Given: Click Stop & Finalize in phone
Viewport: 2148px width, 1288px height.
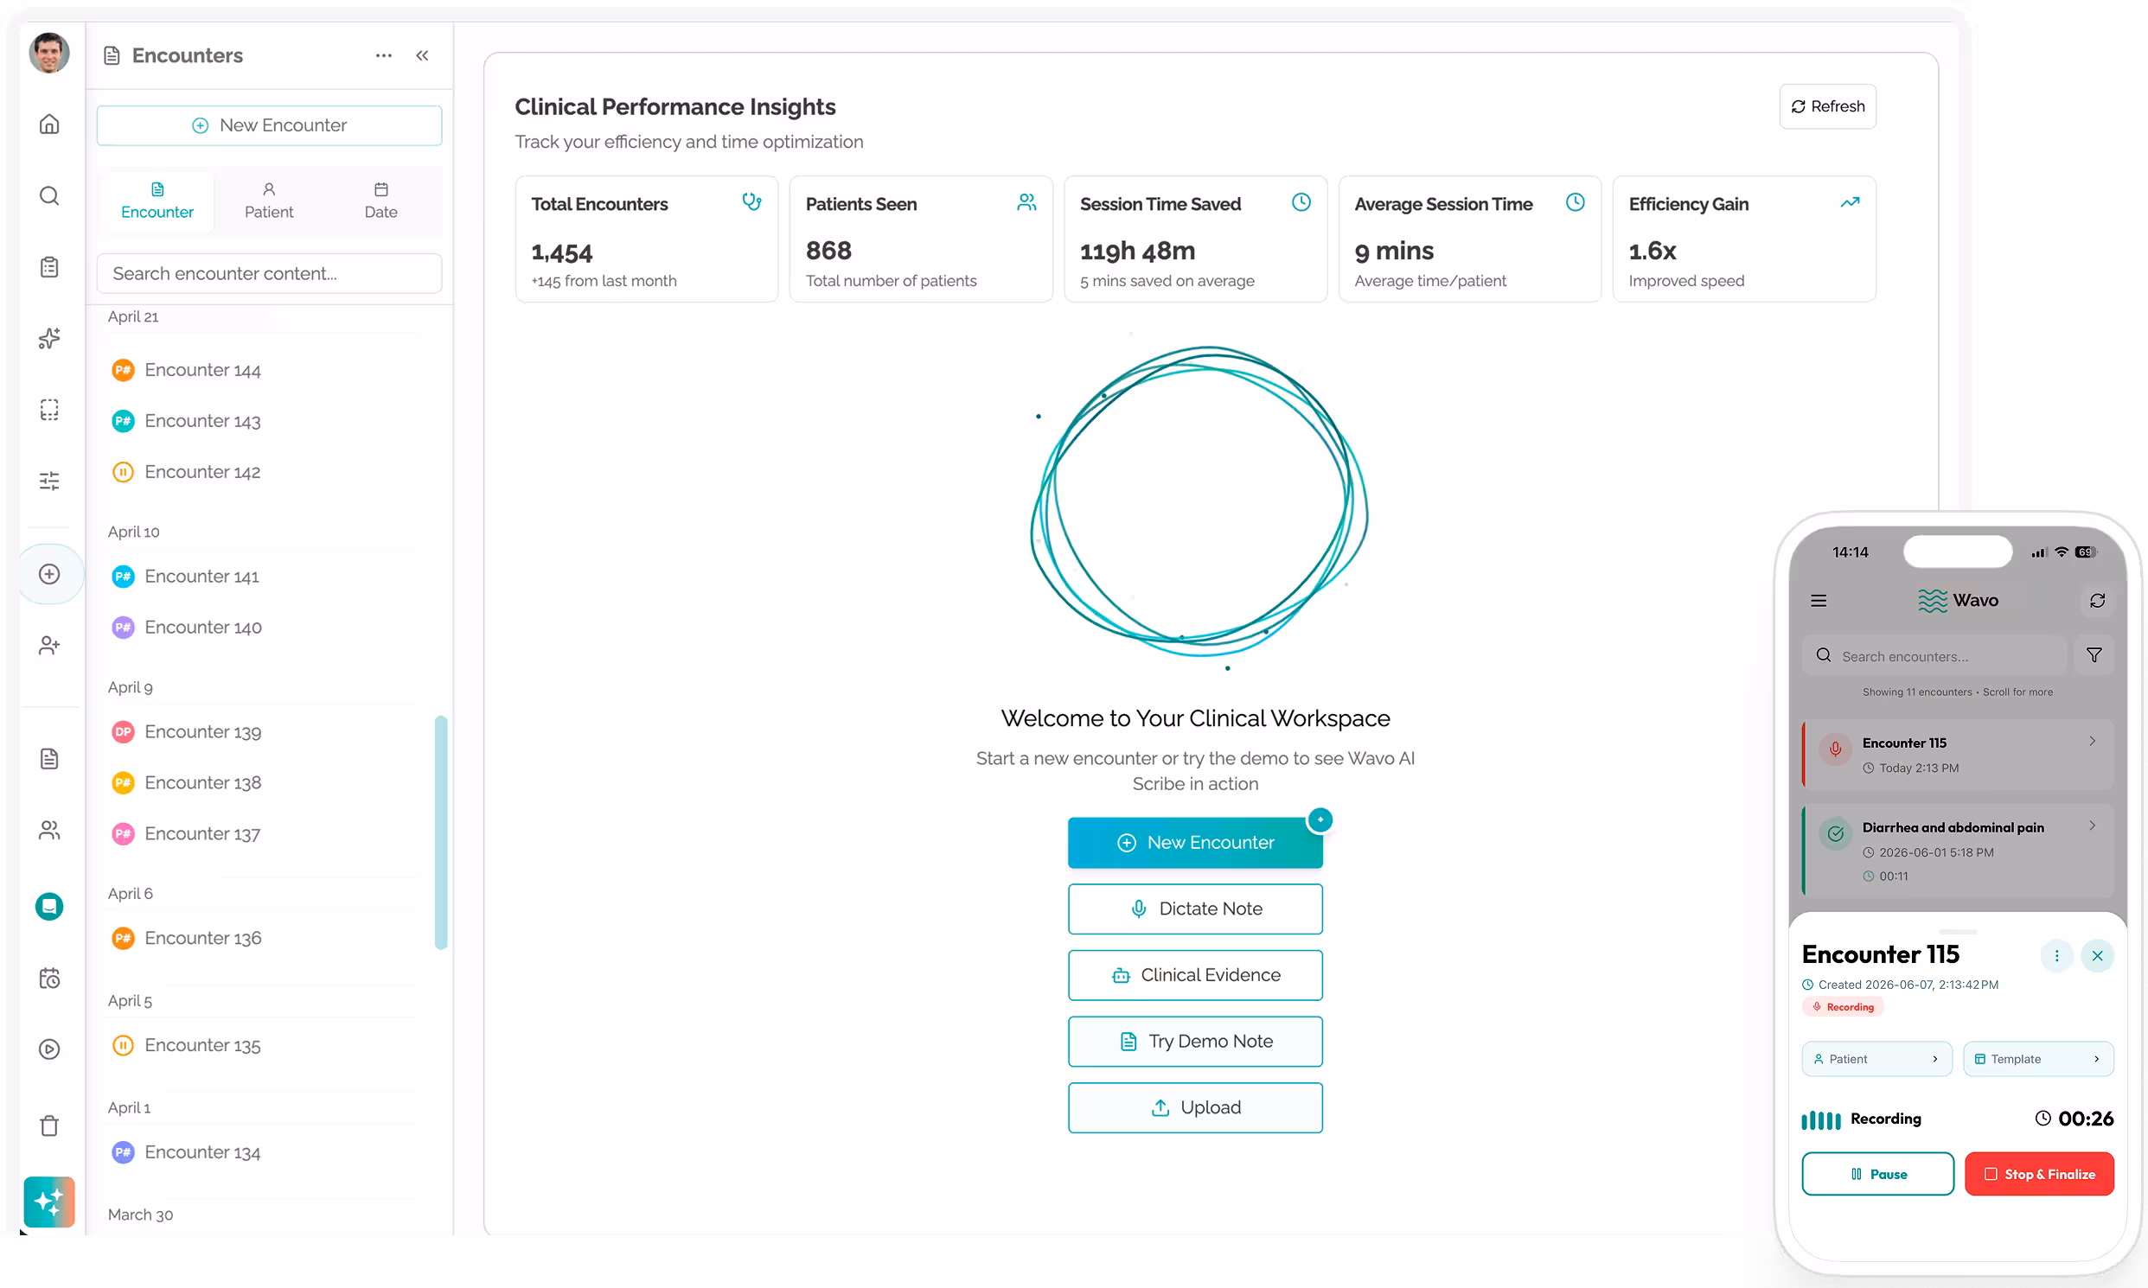Looking at the screenshot, I should [2039, 1174].
